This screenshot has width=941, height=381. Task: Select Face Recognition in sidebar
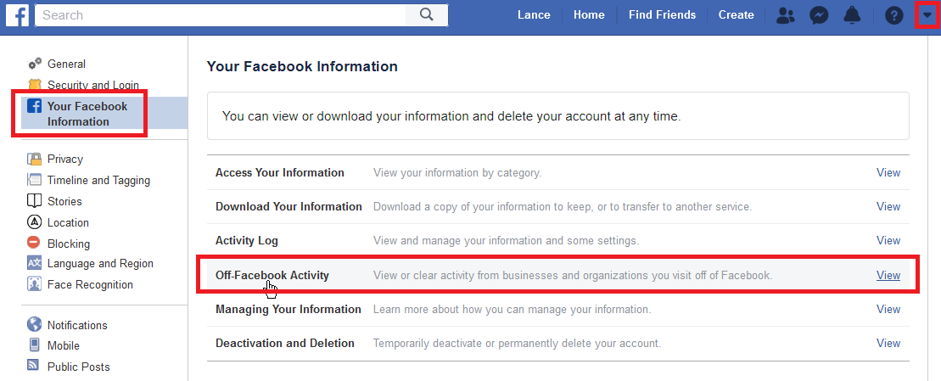90,284
